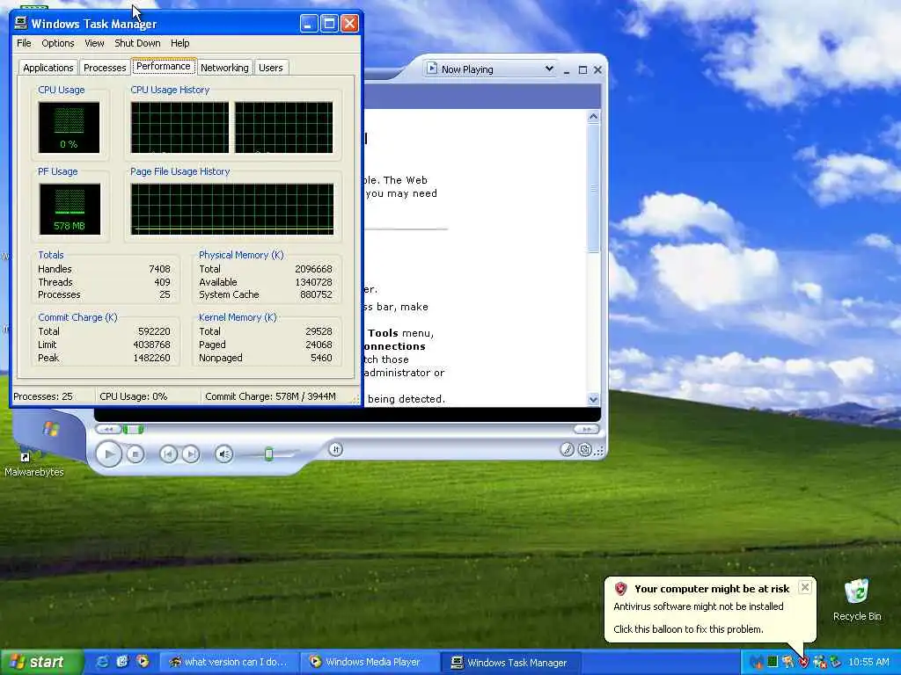
Task: Click the Media Player rewind button
Action: pyautogui.click(x=108, y=429)
